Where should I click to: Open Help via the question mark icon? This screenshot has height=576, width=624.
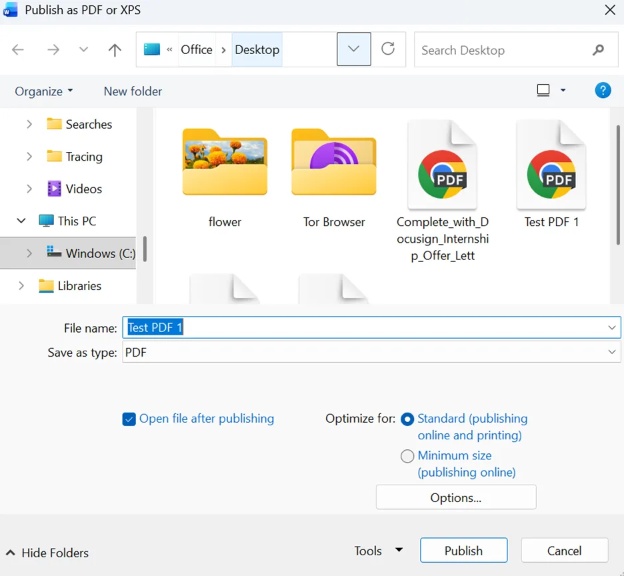click(603, 90)
